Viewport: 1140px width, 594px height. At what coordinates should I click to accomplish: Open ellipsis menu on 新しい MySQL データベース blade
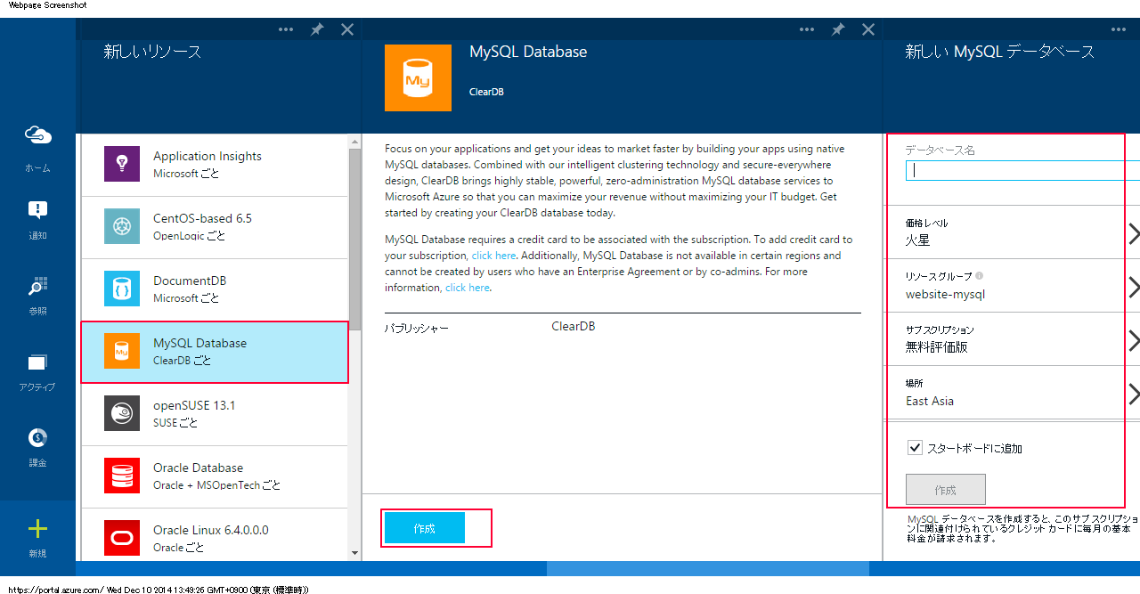(x=1120, y=29)
